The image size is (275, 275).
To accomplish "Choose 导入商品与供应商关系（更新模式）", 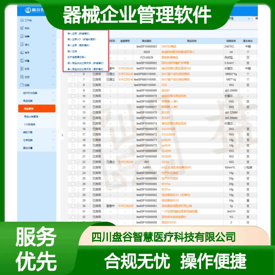I will click(86, 69).
